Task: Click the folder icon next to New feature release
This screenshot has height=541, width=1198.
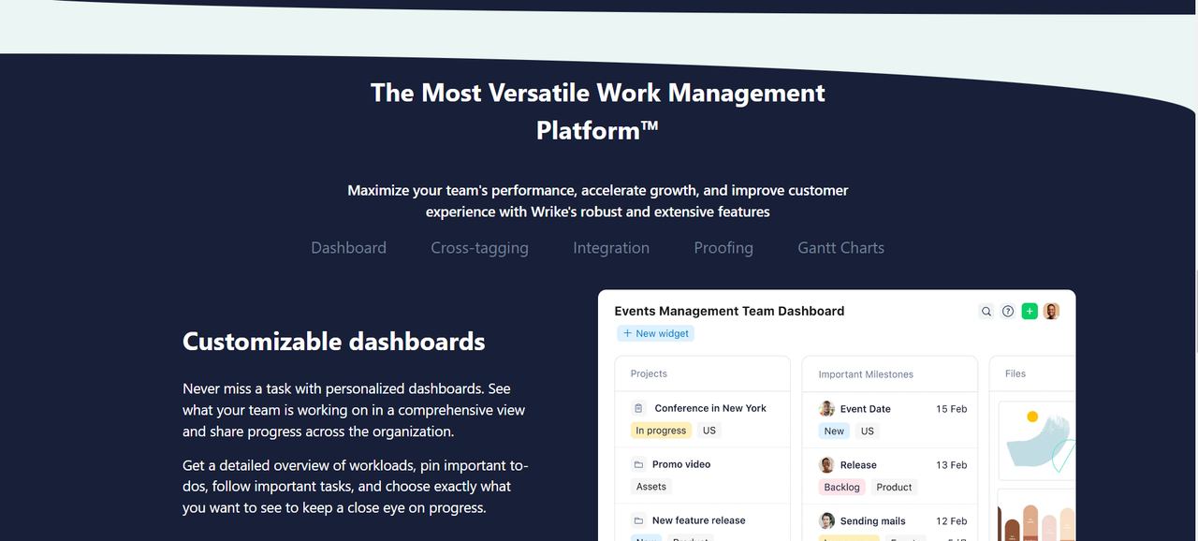Action: click(638, 520)
